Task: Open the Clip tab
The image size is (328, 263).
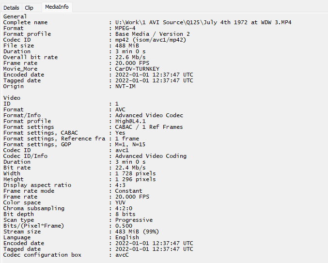Action: pos(29,7)
